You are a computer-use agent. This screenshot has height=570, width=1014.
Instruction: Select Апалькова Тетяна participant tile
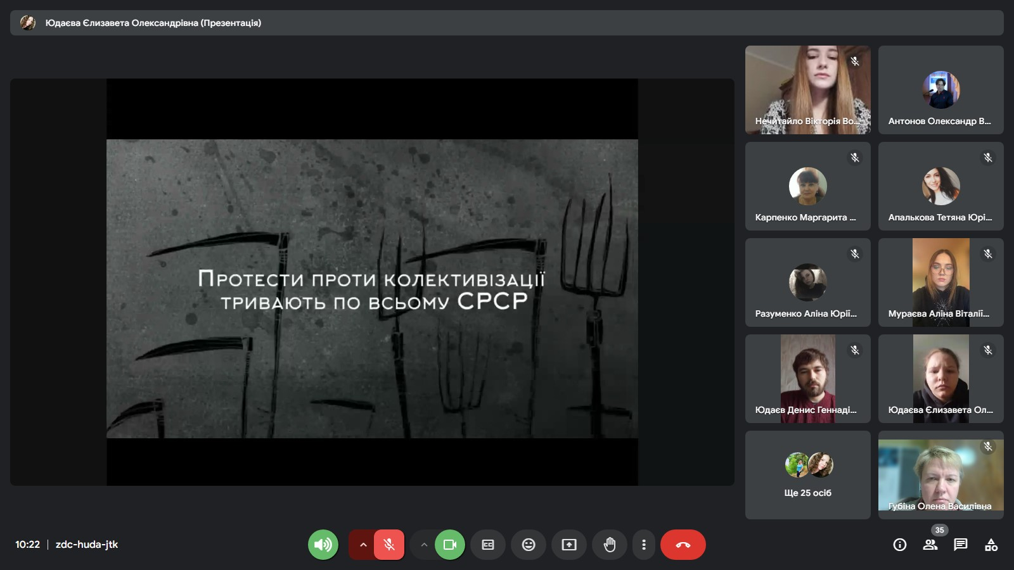point(941,186)
